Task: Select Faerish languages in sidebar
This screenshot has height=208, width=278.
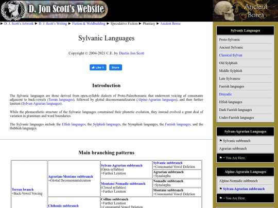Action: pos(232,86)
